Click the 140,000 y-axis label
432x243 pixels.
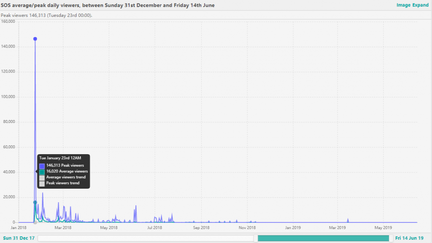pyautogui.click(x=8, y=46)
